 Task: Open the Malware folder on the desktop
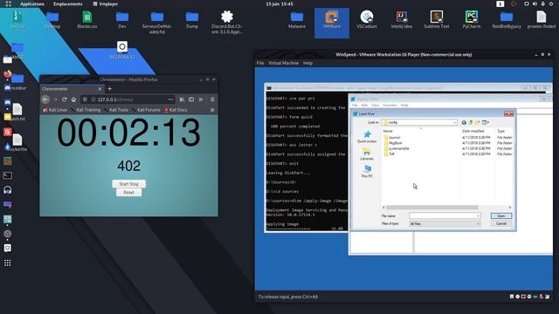tap(297, 19)
